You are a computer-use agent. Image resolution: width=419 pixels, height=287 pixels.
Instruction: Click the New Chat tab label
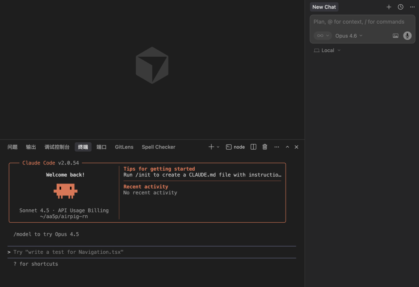[x=324, y=7]
